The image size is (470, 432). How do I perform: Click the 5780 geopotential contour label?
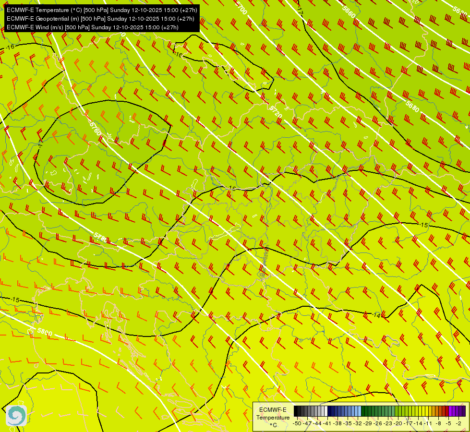pyautogui.click(x=100, y=238)
